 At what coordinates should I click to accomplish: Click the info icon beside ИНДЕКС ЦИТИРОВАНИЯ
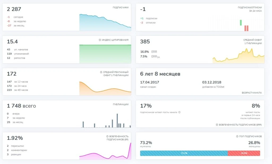point(100,40)
